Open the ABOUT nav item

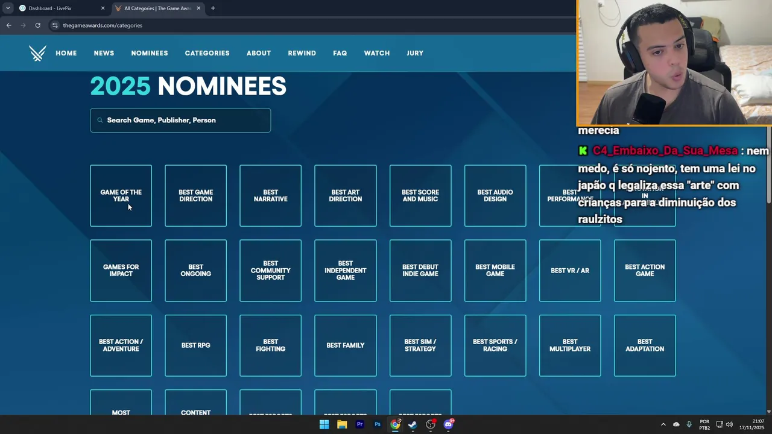point(259,53)
